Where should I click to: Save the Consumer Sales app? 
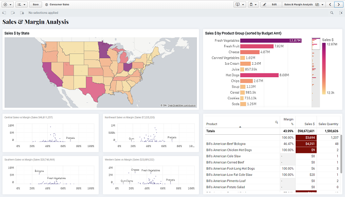click(x=35, y=5)
